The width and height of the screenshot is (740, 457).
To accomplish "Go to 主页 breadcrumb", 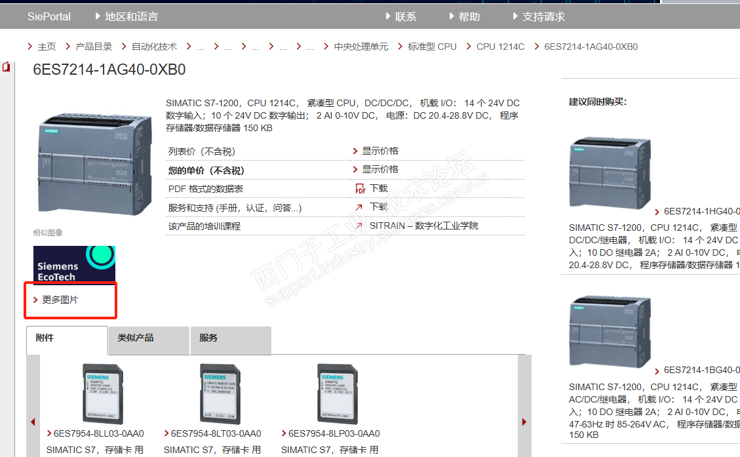I will pyautogui.click(x=47, y=47).
